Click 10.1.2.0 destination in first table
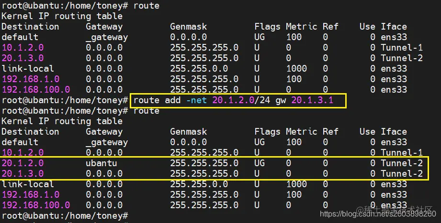The height and width of the screenshot is (223, 441). 23,47
